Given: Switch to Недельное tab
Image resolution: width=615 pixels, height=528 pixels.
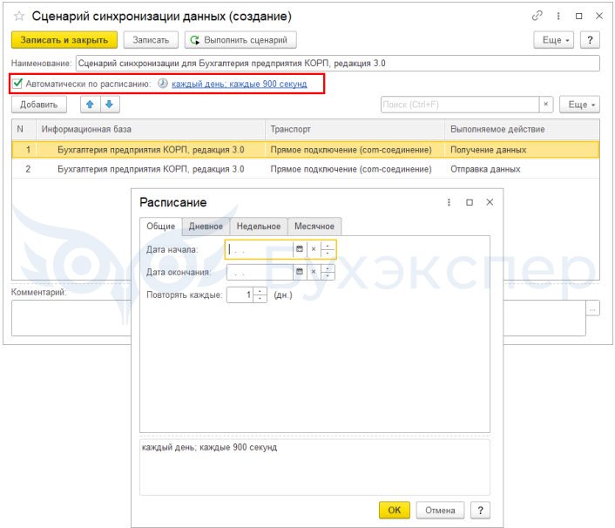Looking at the screenshot, I should 259,227.
